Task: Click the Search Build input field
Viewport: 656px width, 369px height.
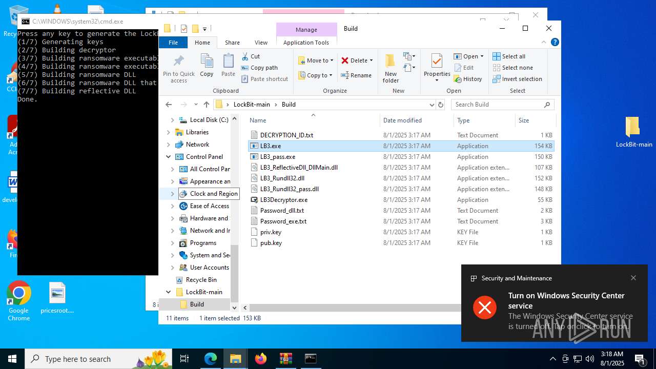Action: (x=502, y=105)
